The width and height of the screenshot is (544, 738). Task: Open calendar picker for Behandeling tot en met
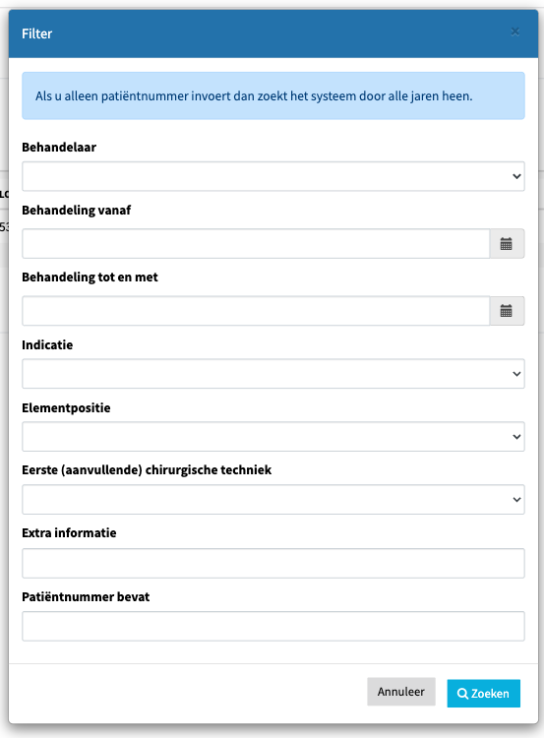coord(507,311)
